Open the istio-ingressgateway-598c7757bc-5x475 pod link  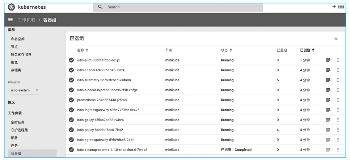tap(108, 110)
